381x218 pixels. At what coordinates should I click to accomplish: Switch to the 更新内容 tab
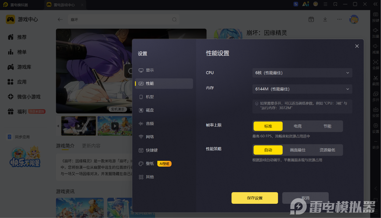click(x=91, y=146)
